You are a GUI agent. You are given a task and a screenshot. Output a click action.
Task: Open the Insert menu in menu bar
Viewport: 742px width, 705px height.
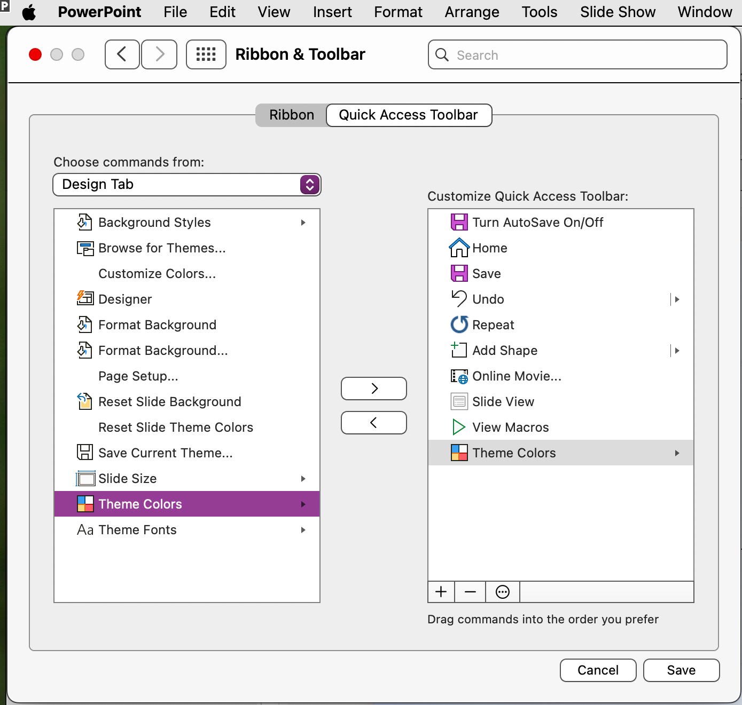click(332, 12)
